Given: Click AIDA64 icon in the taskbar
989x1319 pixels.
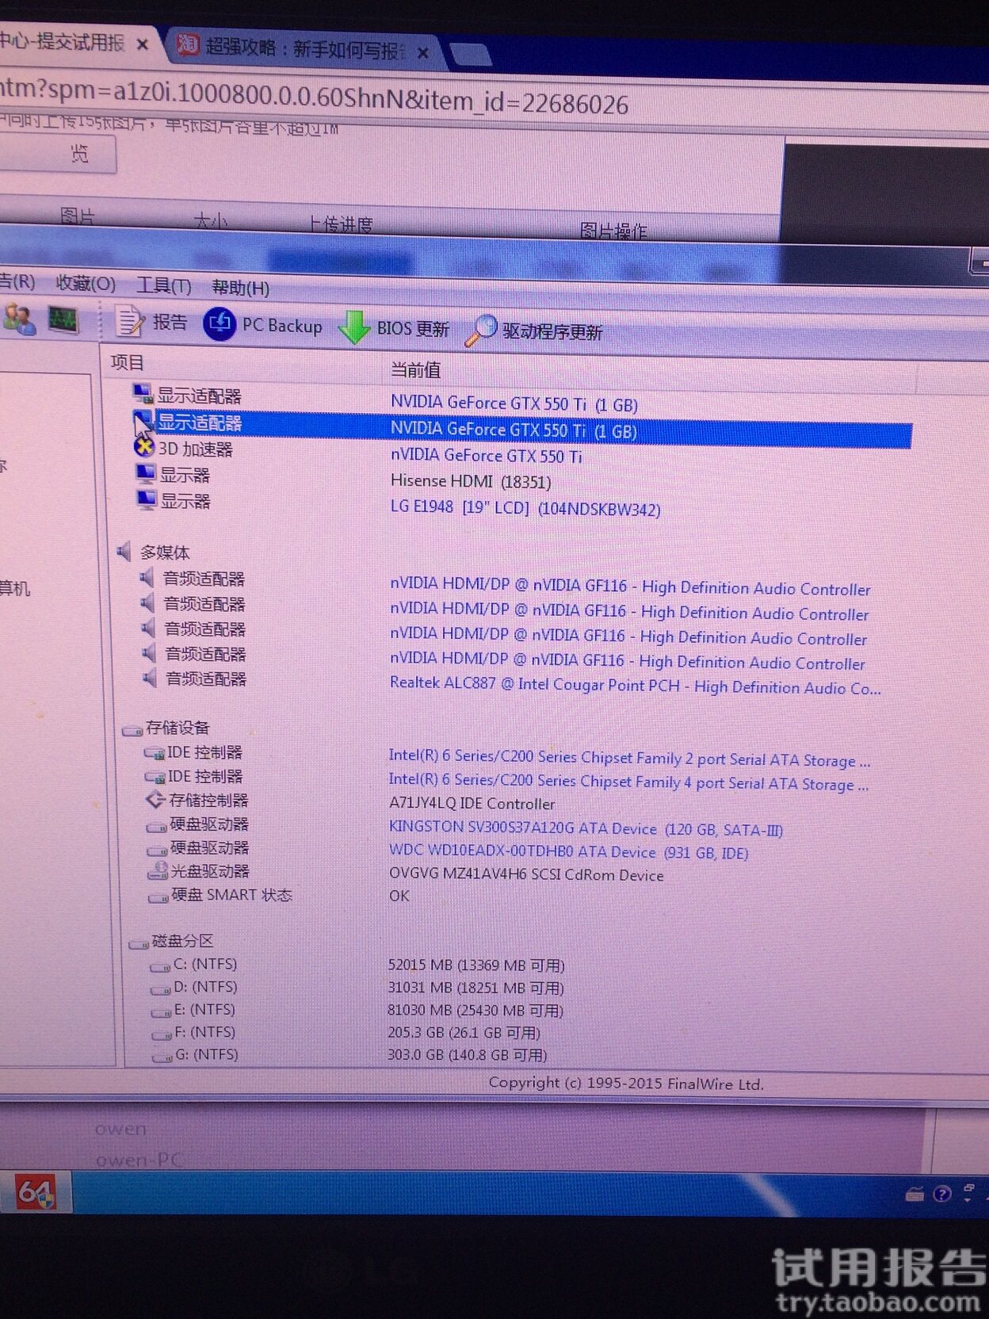Looking at the screenshot, I should pos(36,1192).
